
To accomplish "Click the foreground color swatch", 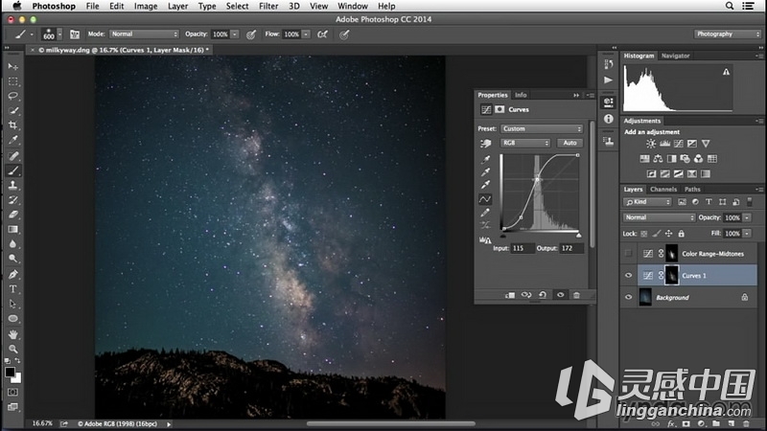I will click(10, 372).
